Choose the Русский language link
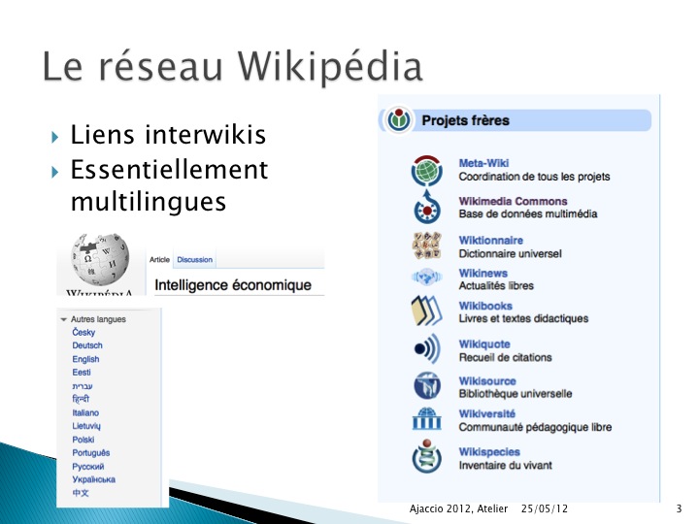Image resolution: width=699 pixels, height=524 pixels. point(88,467)
